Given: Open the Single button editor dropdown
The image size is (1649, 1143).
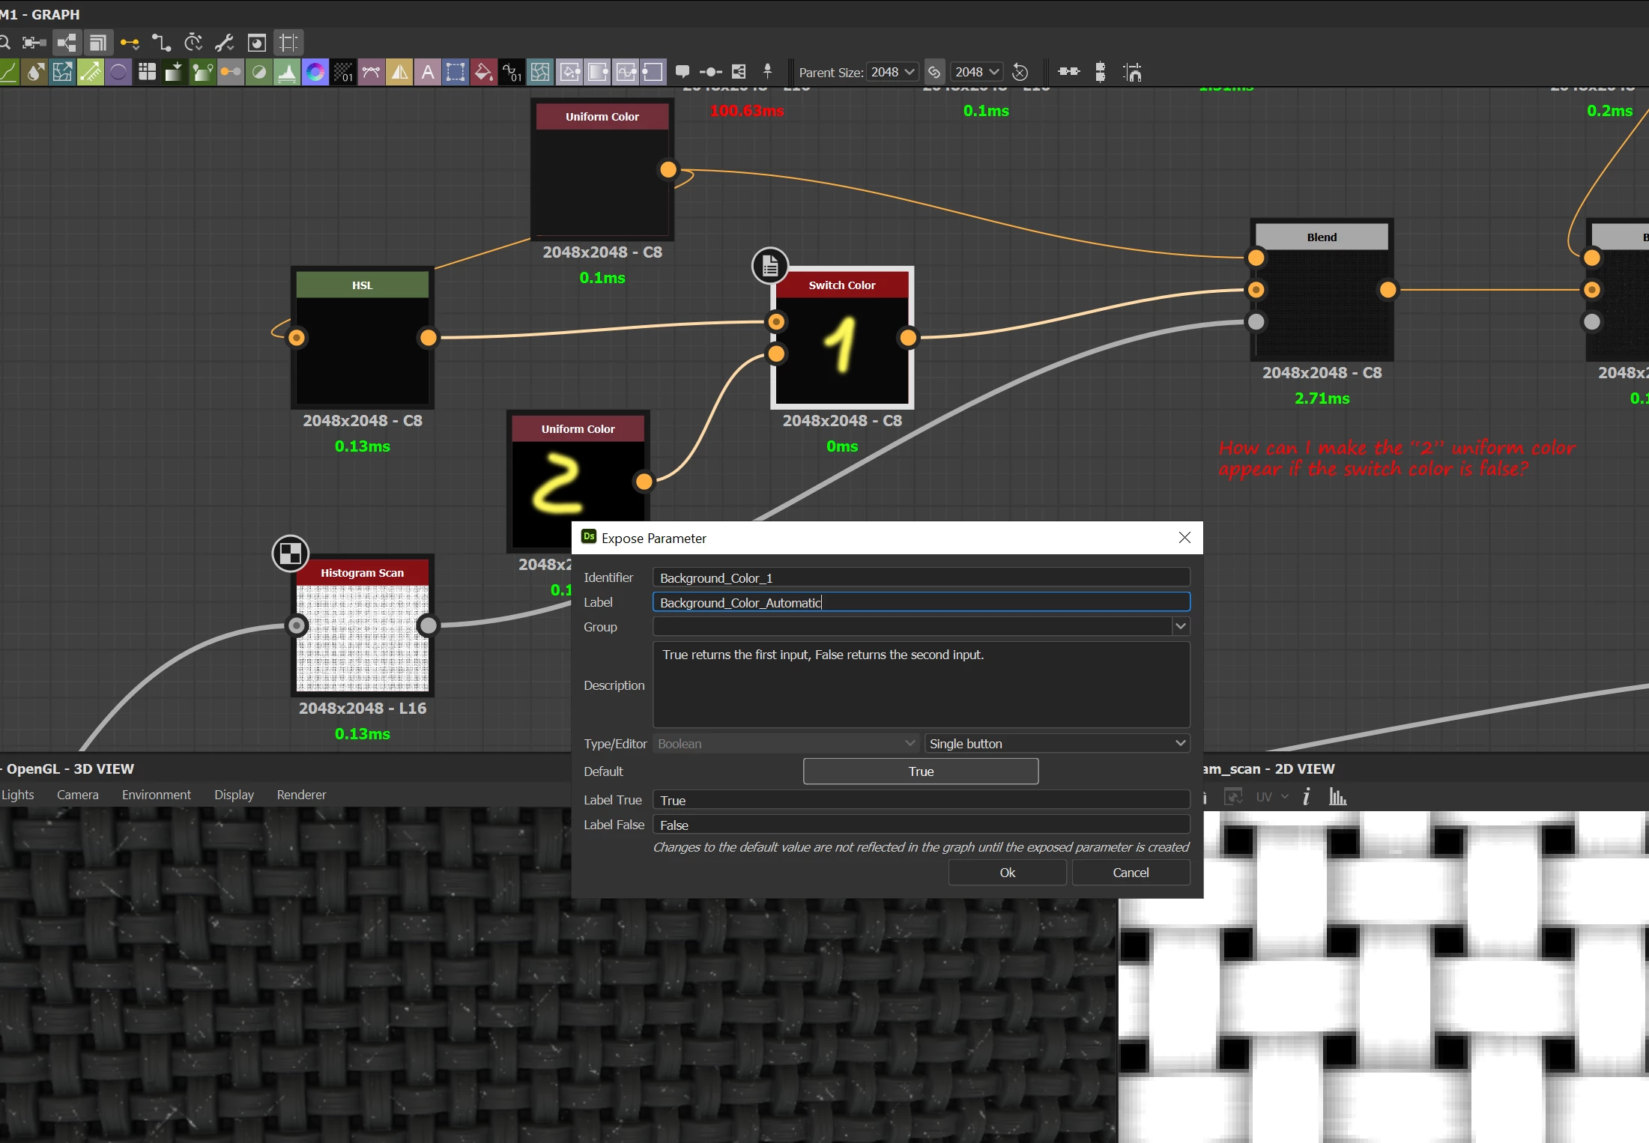Looking at the screenshot, I should (1056, 744).
